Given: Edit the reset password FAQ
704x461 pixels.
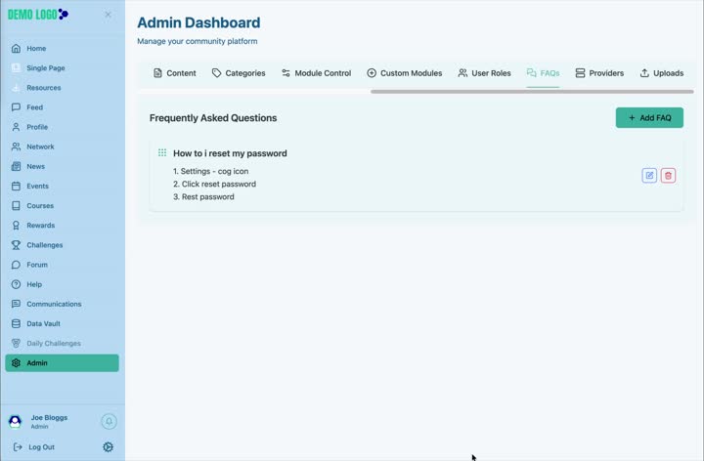Looking at the screenshot, I should click(649, 176).
